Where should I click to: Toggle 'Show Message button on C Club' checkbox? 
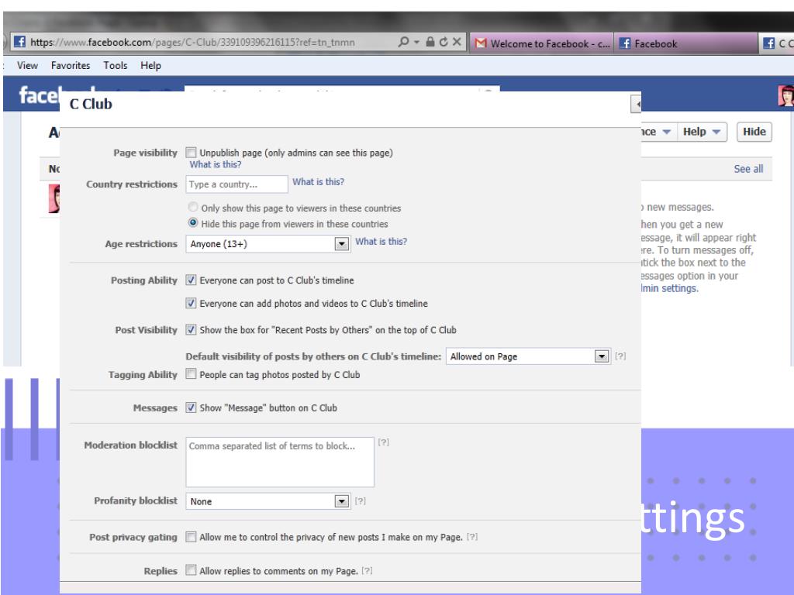191,408
